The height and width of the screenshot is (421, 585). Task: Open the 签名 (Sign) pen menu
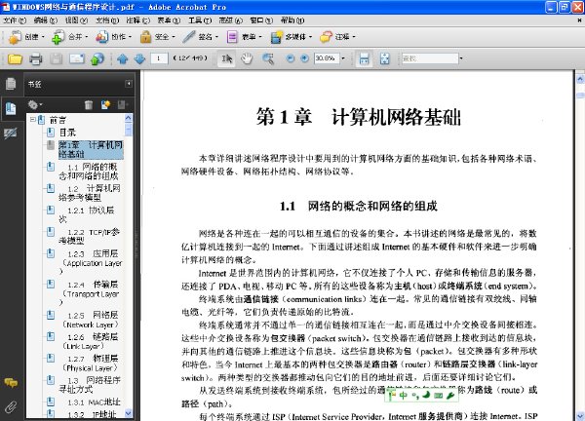coord(200,37)
